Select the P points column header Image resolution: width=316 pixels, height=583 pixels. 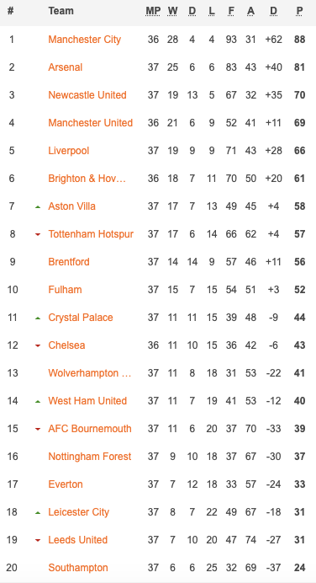point(299,11)
